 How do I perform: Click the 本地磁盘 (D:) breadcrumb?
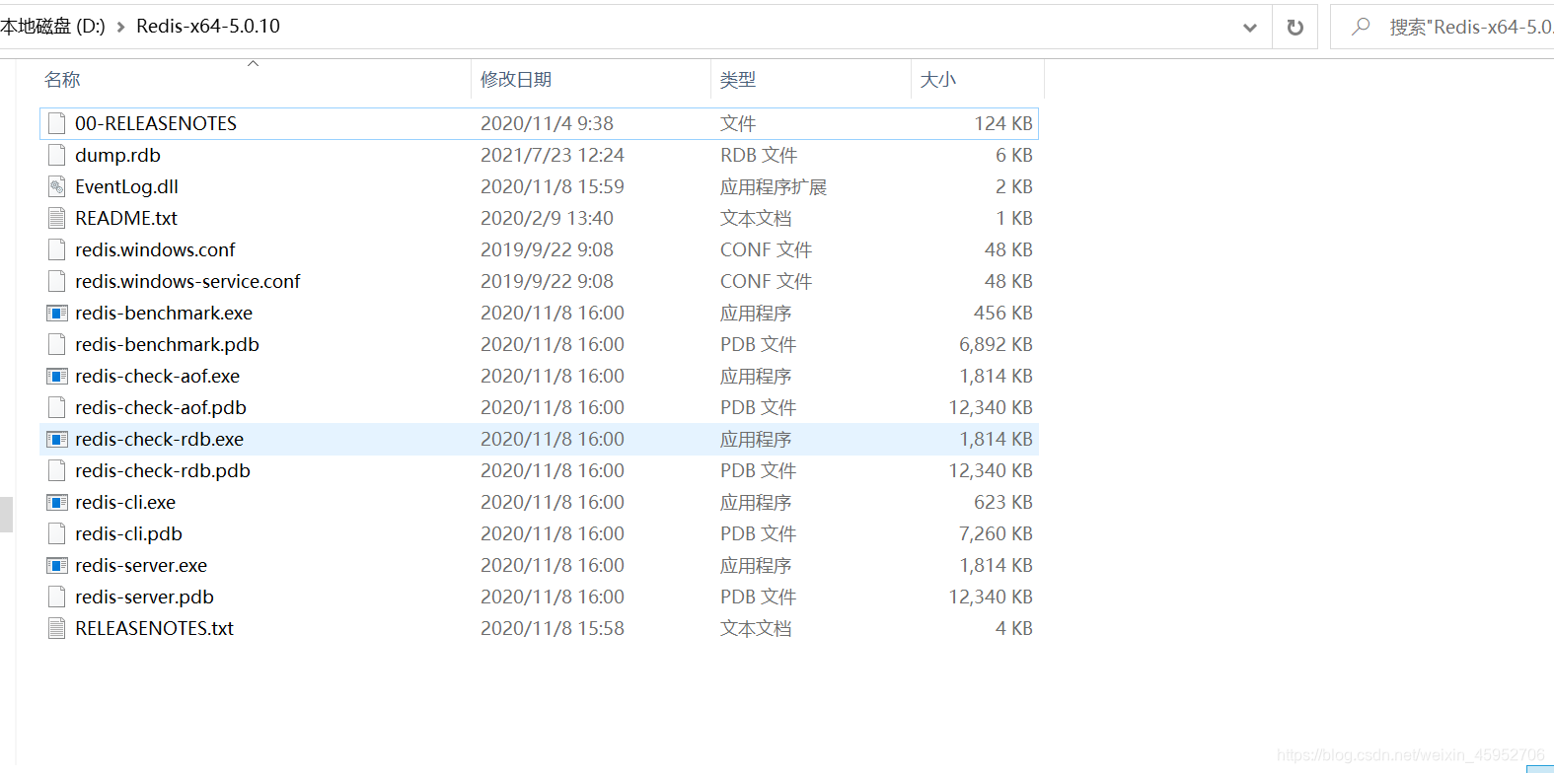point(52,27)
